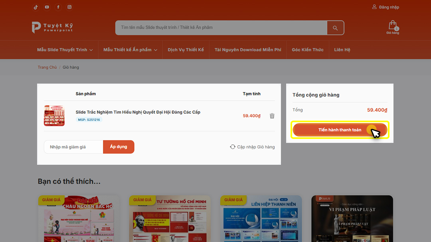Screen dimensions: 431x242
Task: Expand the Mẫu Slide Thuyết Trình dropdown
Action: tap(64, 50)
